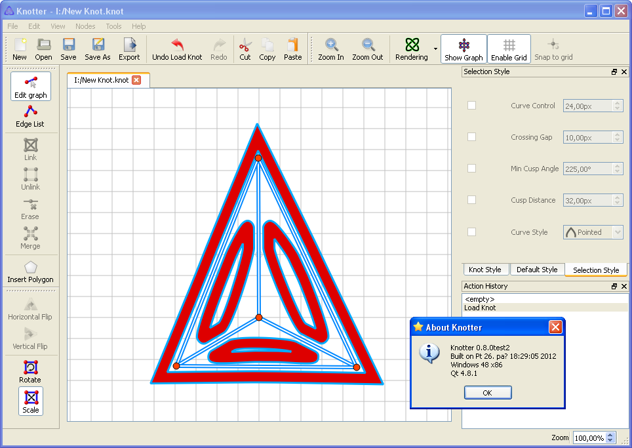Click the Zoom percentage field

pos(589,438)
